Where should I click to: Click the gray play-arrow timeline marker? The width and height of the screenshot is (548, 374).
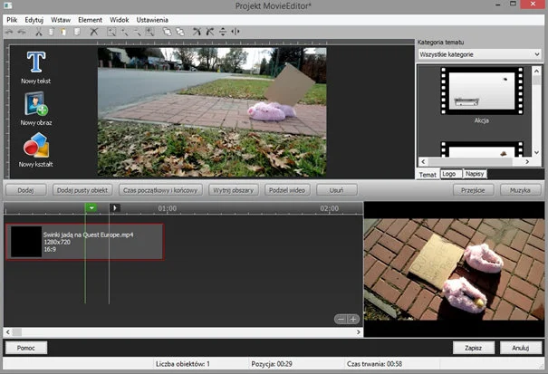pos(115,208)
